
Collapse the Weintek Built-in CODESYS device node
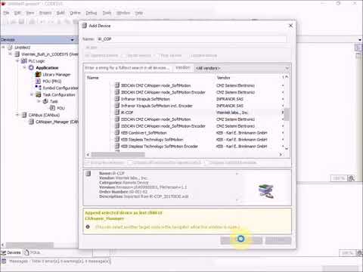coord(11,54)
